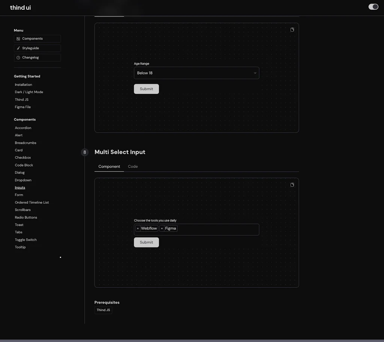This screenshot has width=384, height=342.
Task: Select the Toggle Switch component page
Action: 25,239
